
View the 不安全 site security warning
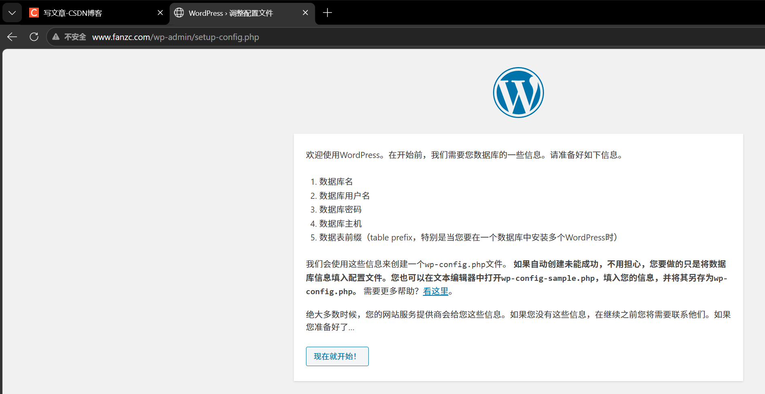69,37
